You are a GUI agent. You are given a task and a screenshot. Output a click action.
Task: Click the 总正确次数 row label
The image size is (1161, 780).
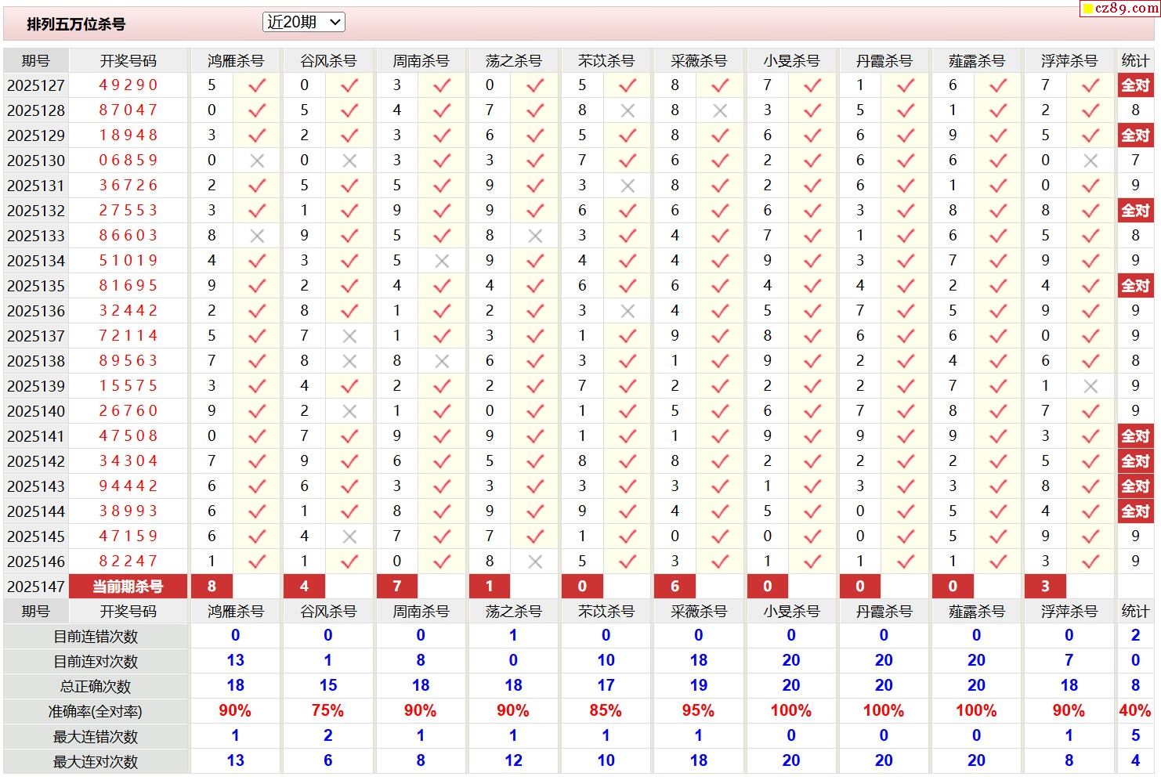point(96,687)
